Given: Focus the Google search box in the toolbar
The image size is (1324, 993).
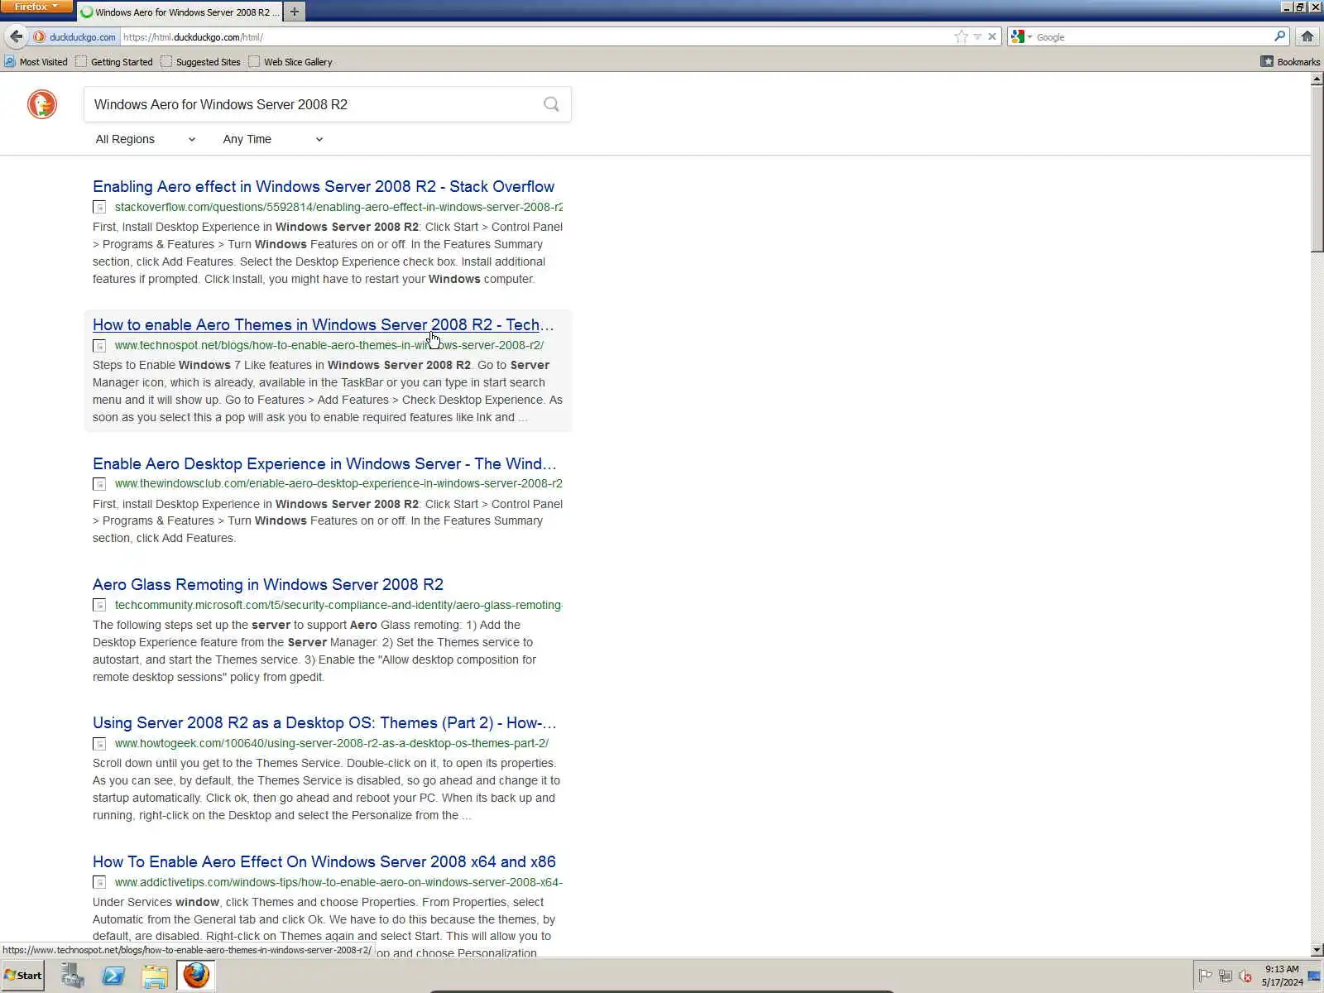Looking at the screenshot, I should [x=1154, y=37].
